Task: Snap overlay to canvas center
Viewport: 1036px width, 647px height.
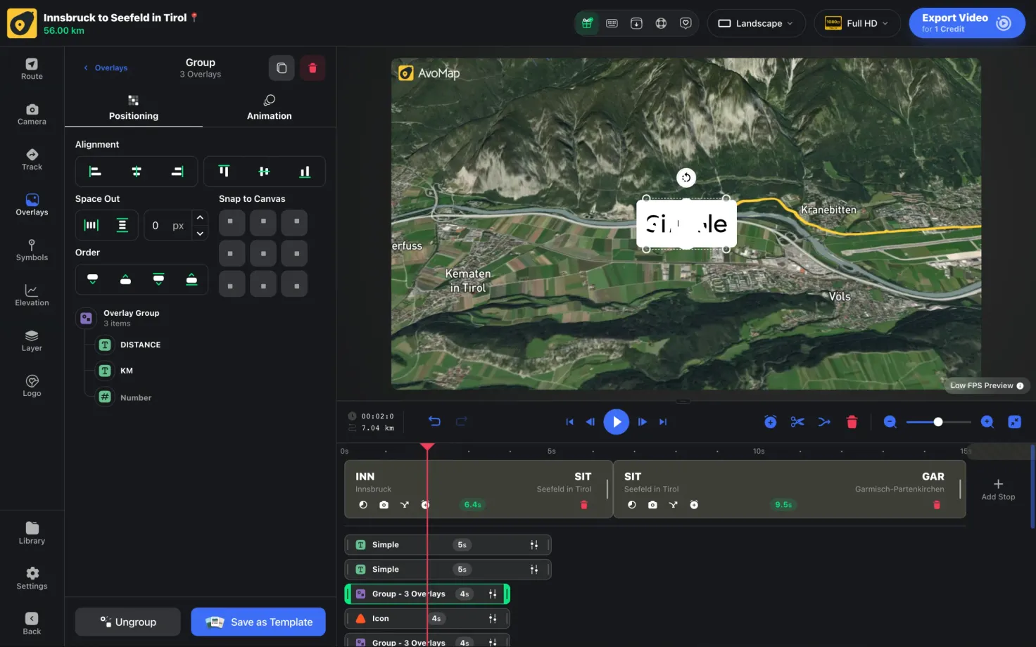Action: click(263, 254)
